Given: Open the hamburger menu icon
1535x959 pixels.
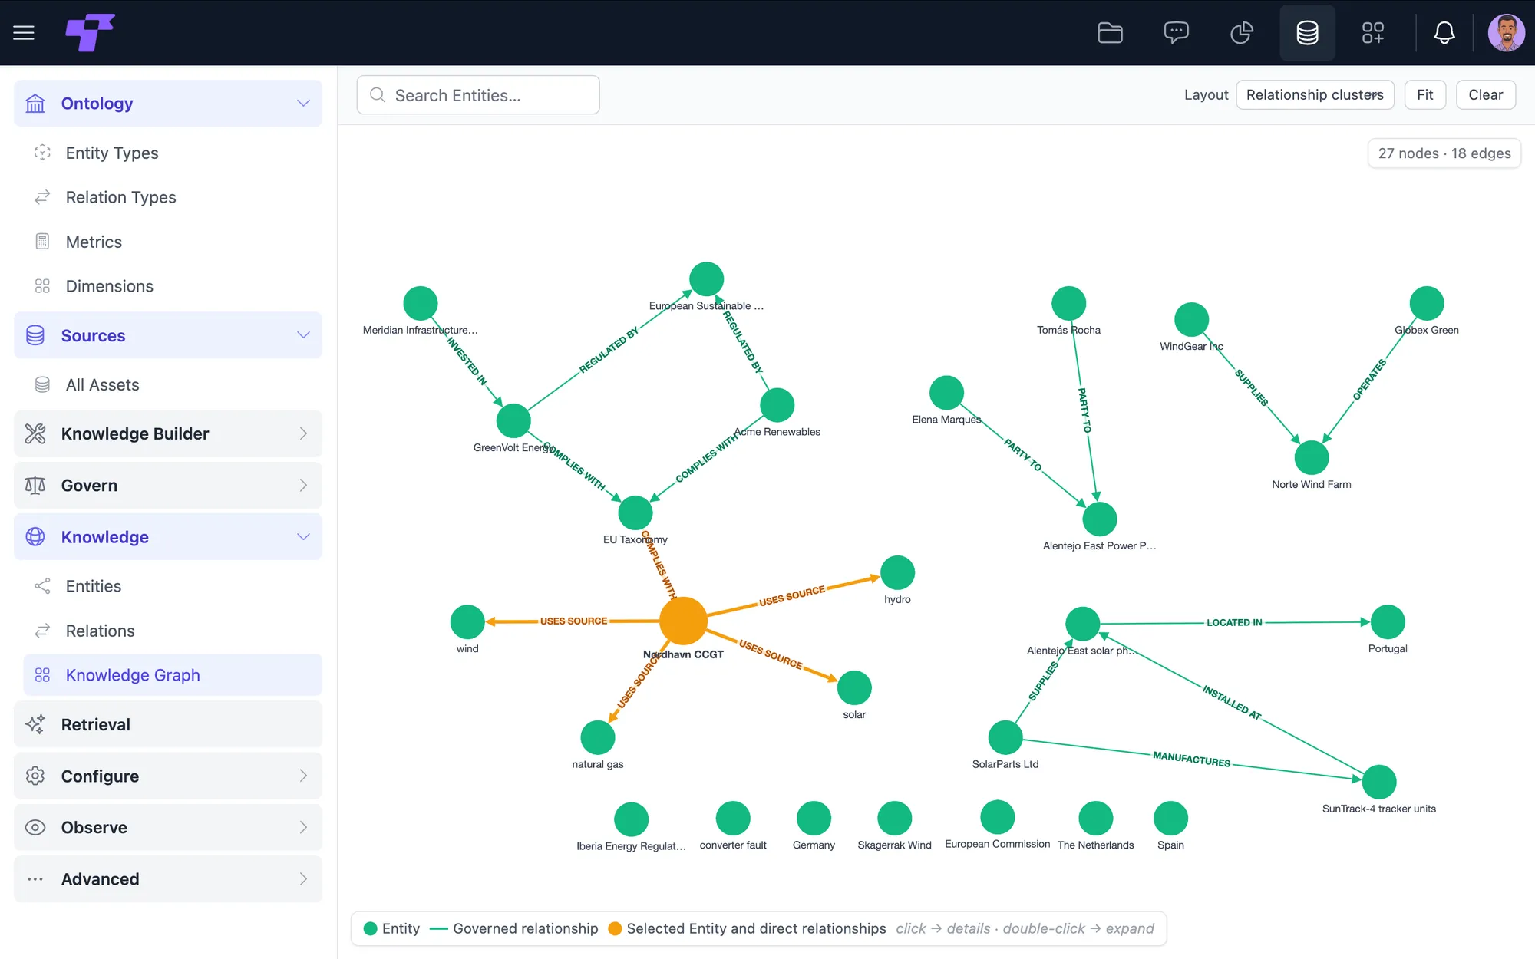Looking at the screenshot, I should tap(24, 33).
